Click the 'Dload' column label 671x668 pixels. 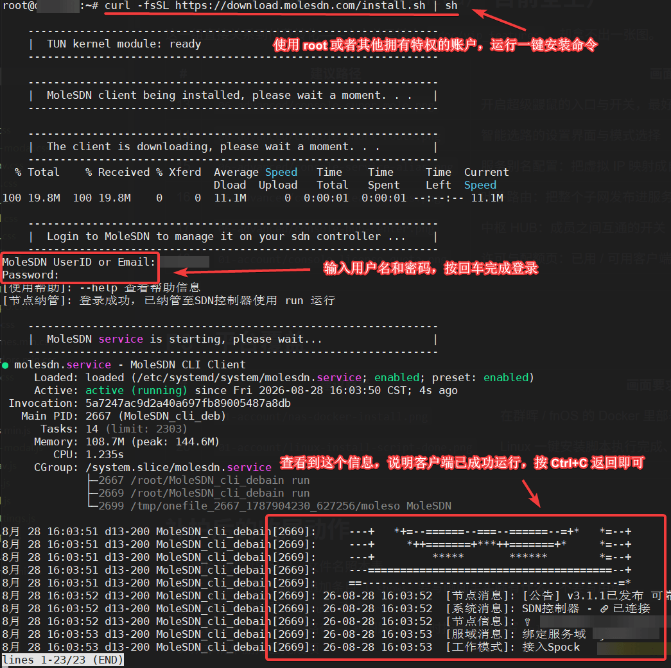click(x=230, y=185)
